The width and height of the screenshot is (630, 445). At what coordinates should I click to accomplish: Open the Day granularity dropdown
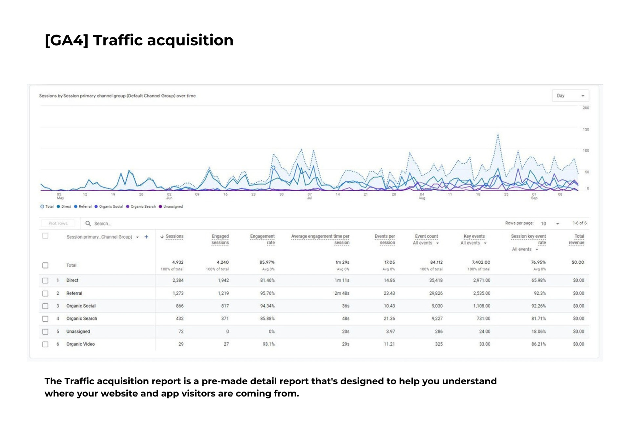570,96
